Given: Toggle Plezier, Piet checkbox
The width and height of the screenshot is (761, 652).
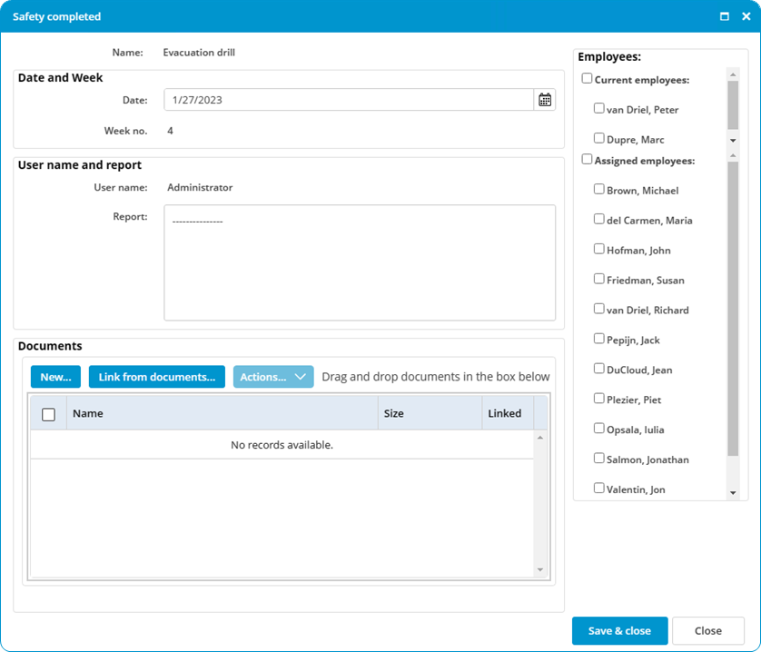Looking at the screenshot, I should 598,398.
